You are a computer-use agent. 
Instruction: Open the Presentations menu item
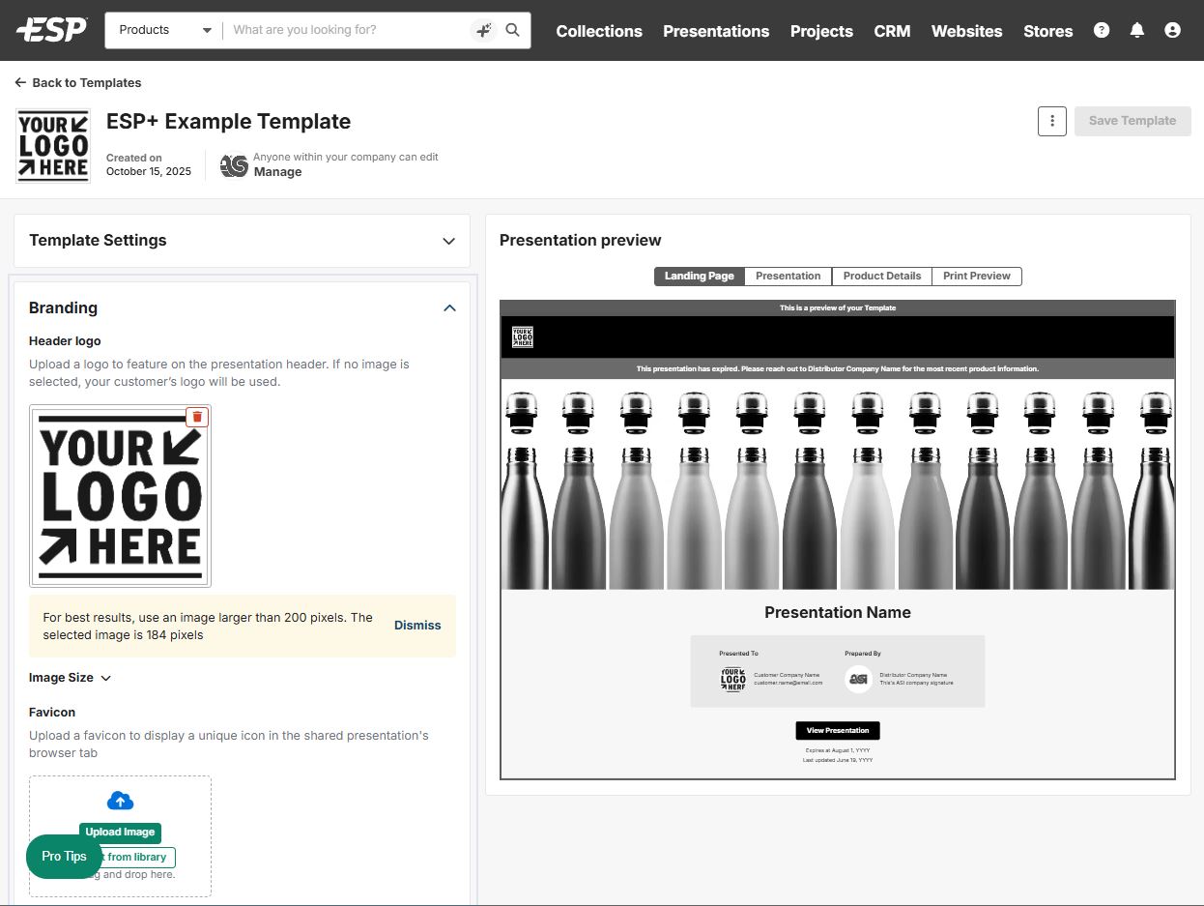point(716,31)
